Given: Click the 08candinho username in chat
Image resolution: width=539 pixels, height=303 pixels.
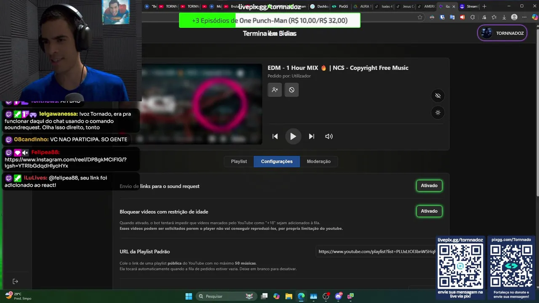Looking at the screenshot, I should click(31, 139).
